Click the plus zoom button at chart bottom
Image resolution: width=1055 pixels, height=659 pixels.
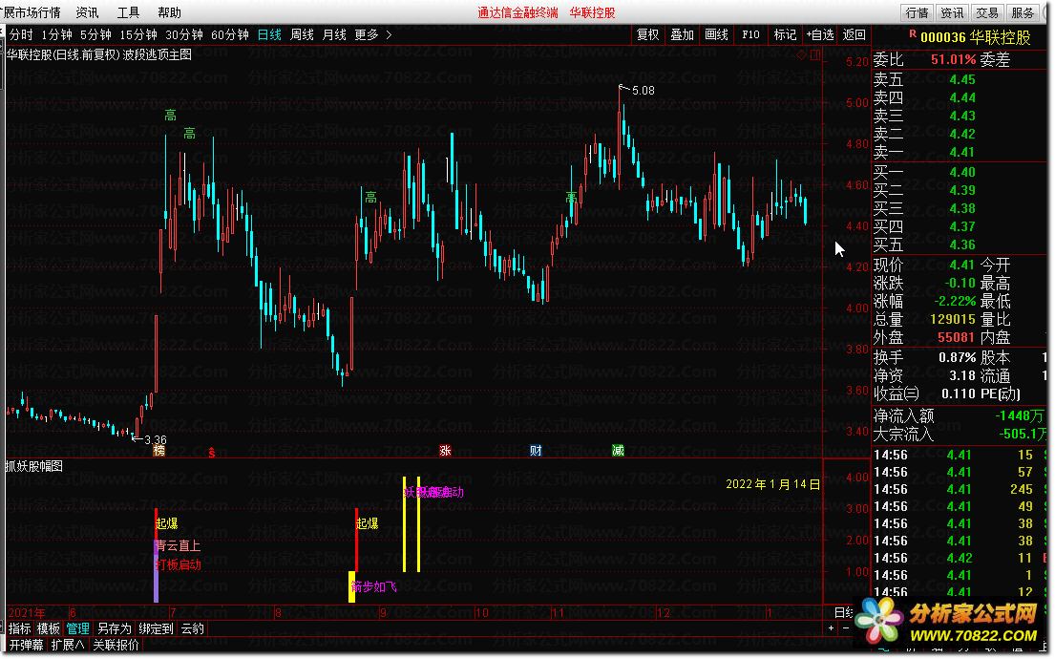tap(832, 628)
